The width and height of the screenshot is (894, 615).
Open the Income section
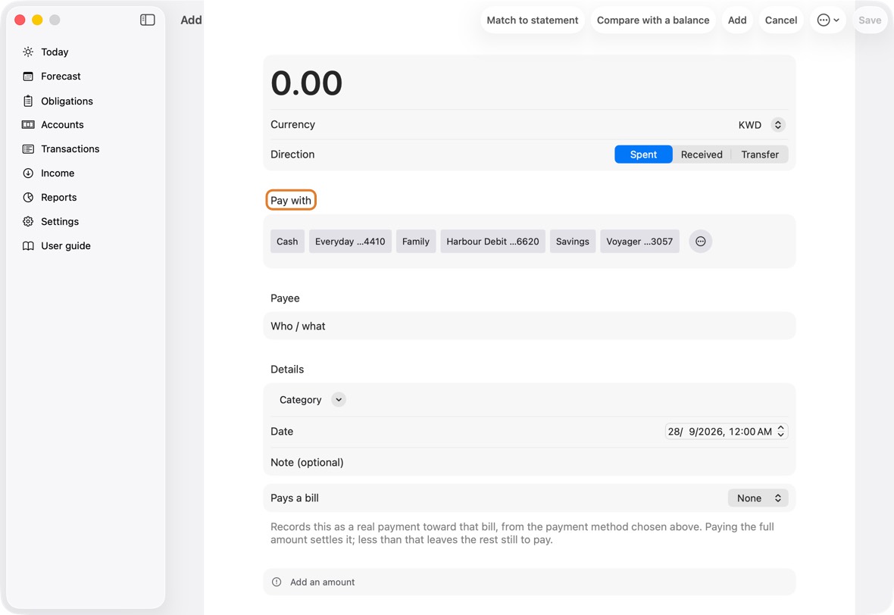[x=58, y=173]
